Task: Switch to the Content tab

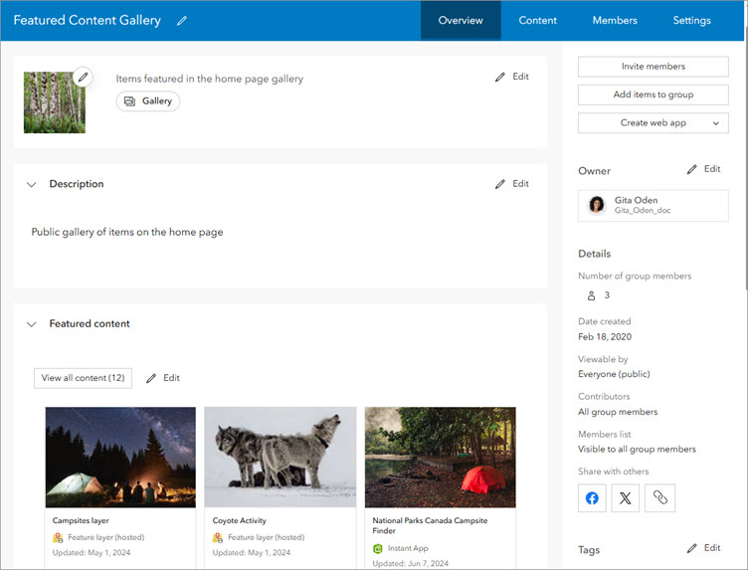Action: [x=537, y=21]
